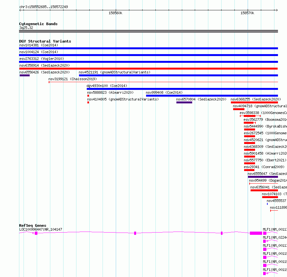Click the nsv5444990 variant label

pyautogui.click(x=265, y=126)
